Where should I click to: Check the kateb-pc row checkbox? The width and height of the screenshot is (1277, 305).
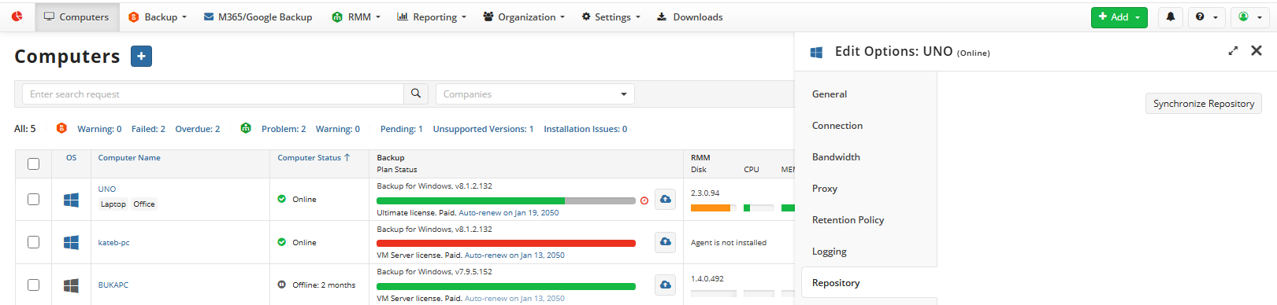(x=33, y=242)
